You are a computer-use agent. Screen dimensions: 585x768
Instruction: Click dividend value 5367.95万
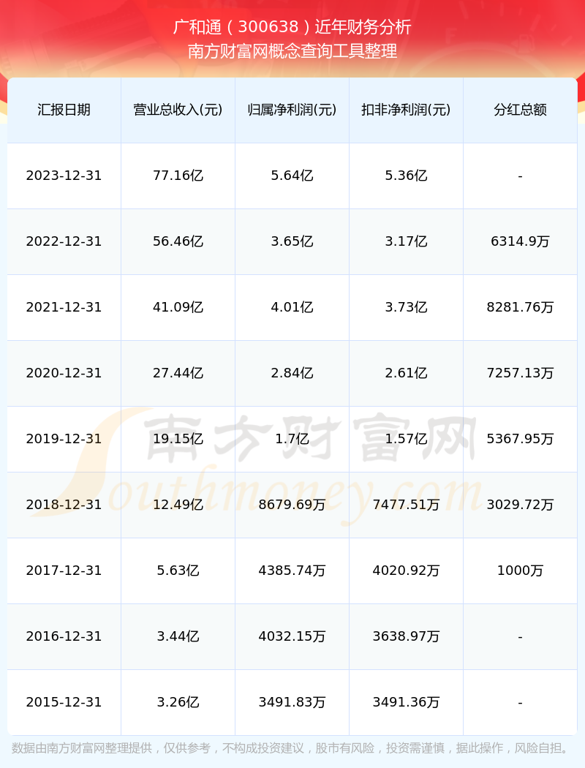click(521, 439)
